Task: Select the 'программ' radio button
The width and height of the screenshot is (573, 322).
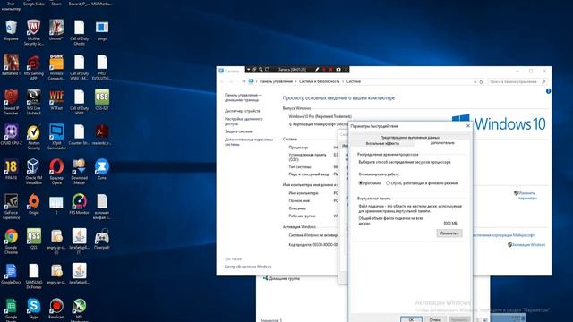Action: pyautogui.click(x=361, y=183)
